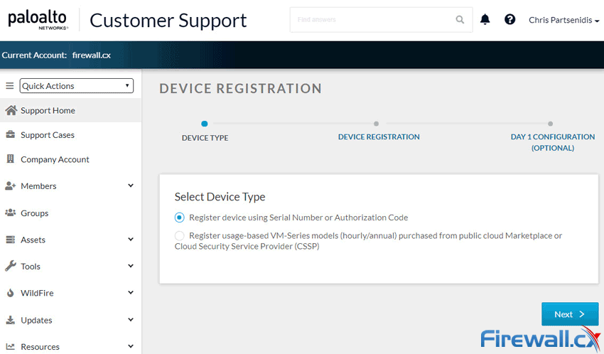
Task: Click the Next button
Action: click(x=570, y=314)
